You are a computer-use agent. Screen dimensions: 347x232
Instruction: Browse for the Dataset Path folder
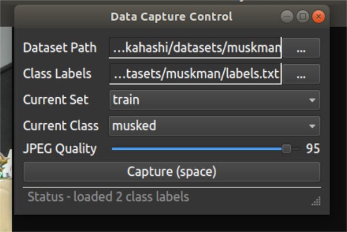(x=301, y=49)
